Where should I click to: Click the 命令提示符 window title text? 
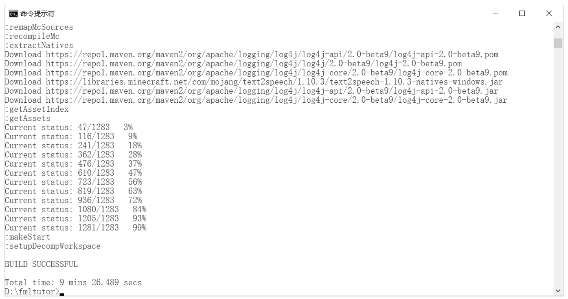coord(38,14)
